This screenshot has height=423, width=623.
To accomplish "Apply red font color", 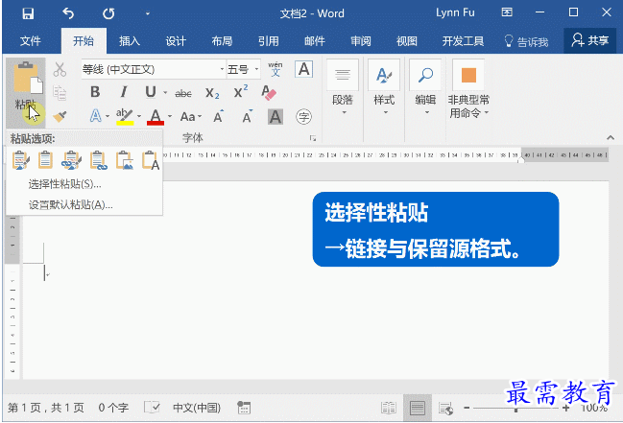I will 156,117.
